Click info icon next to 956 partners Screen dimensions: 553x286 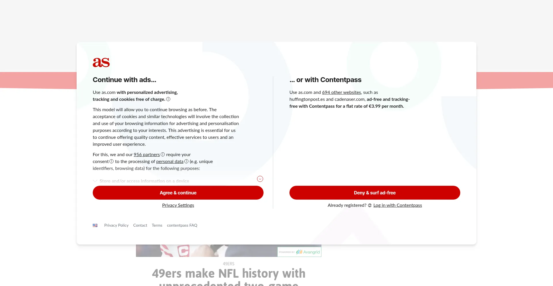[163, 155]
